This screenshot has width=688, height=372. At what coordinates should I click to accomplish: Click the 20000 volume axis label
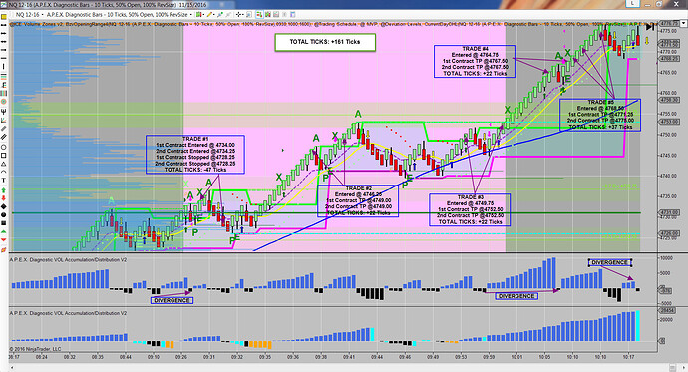point(666,320)
